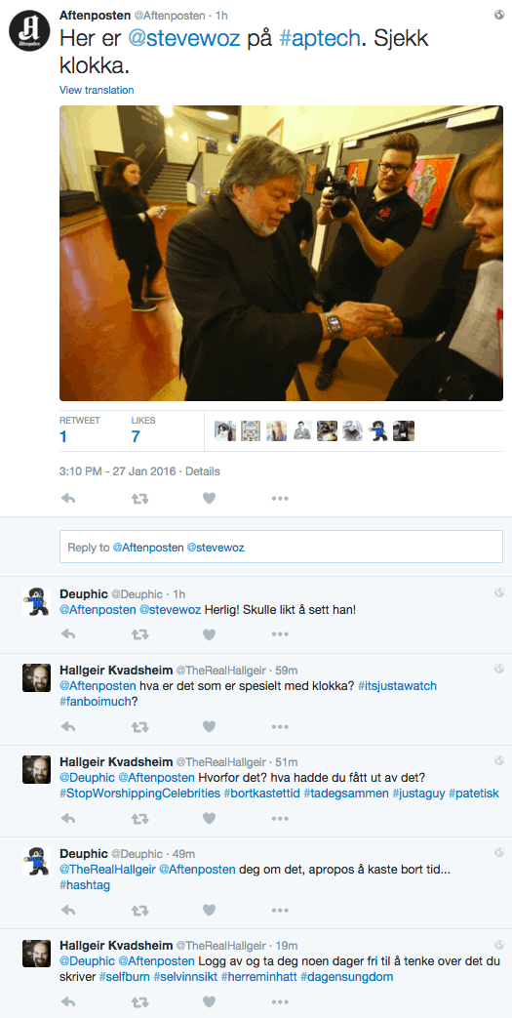Retweet Hallgeir's #itsjustawatch reply

click(140, 726)
